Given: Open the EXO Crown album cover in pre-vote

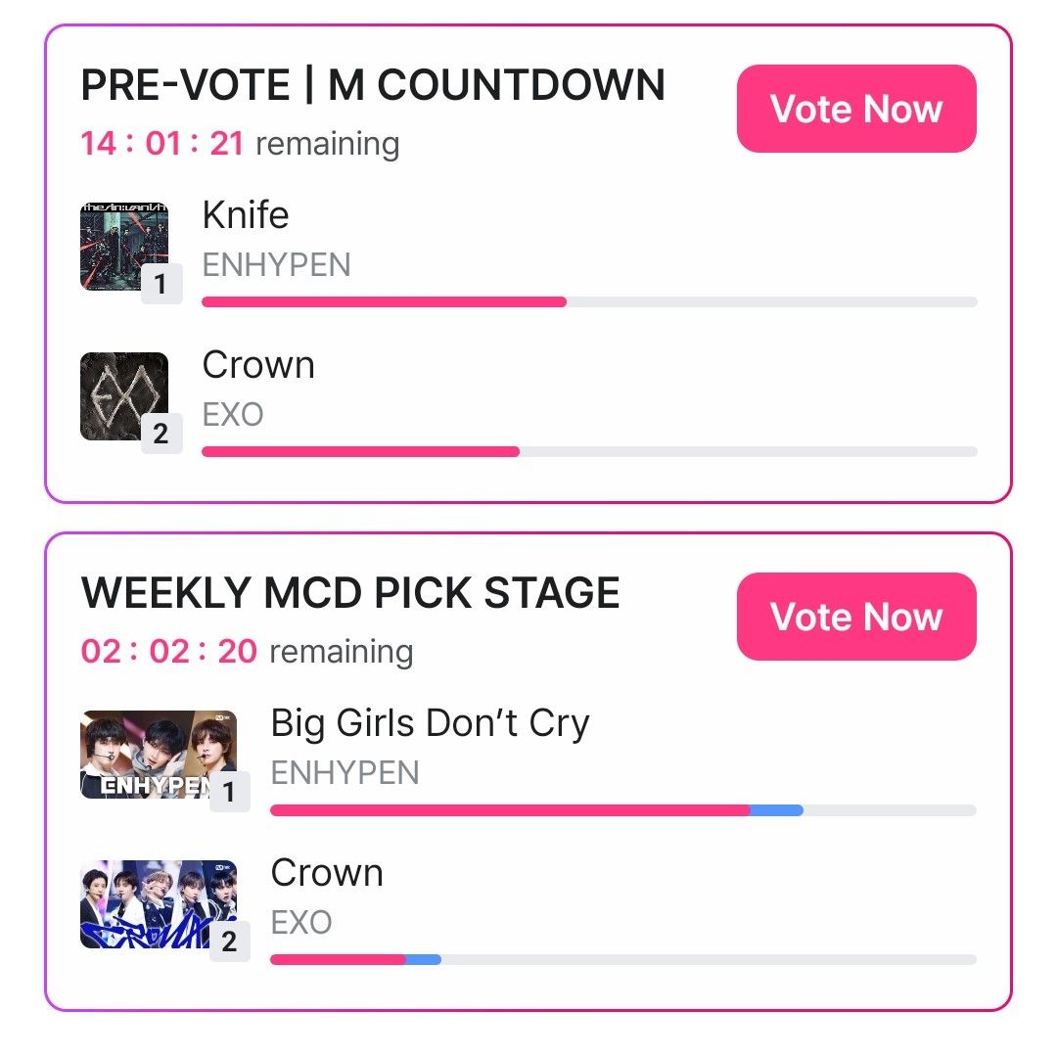Looking at the screenshot, I should coord(122,394).
